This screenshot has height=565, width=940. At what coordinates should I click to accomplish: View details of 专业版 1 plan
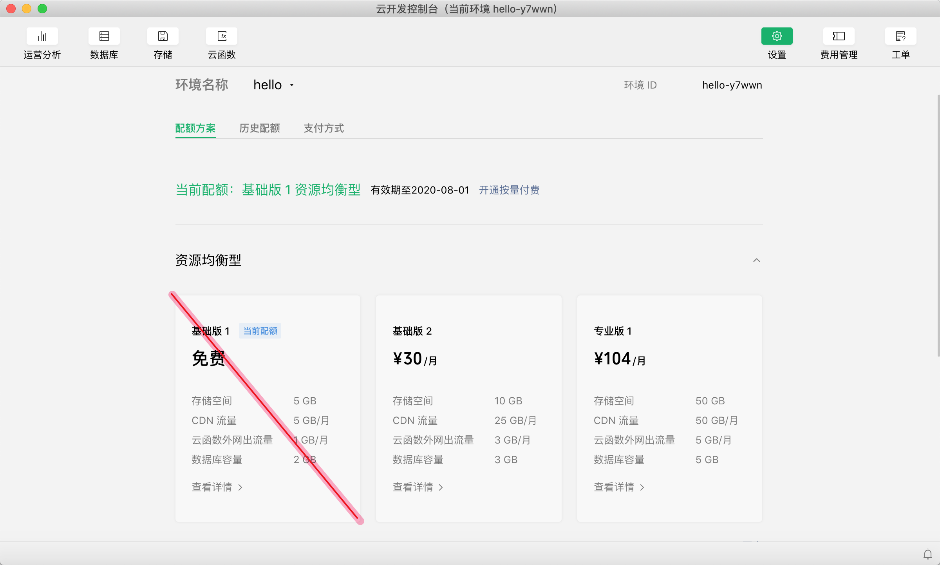tap(618, 487)
